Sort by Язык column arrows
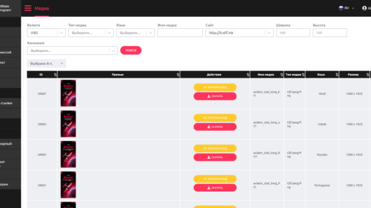The image size is (371, 208). click(x=337, y=75)
